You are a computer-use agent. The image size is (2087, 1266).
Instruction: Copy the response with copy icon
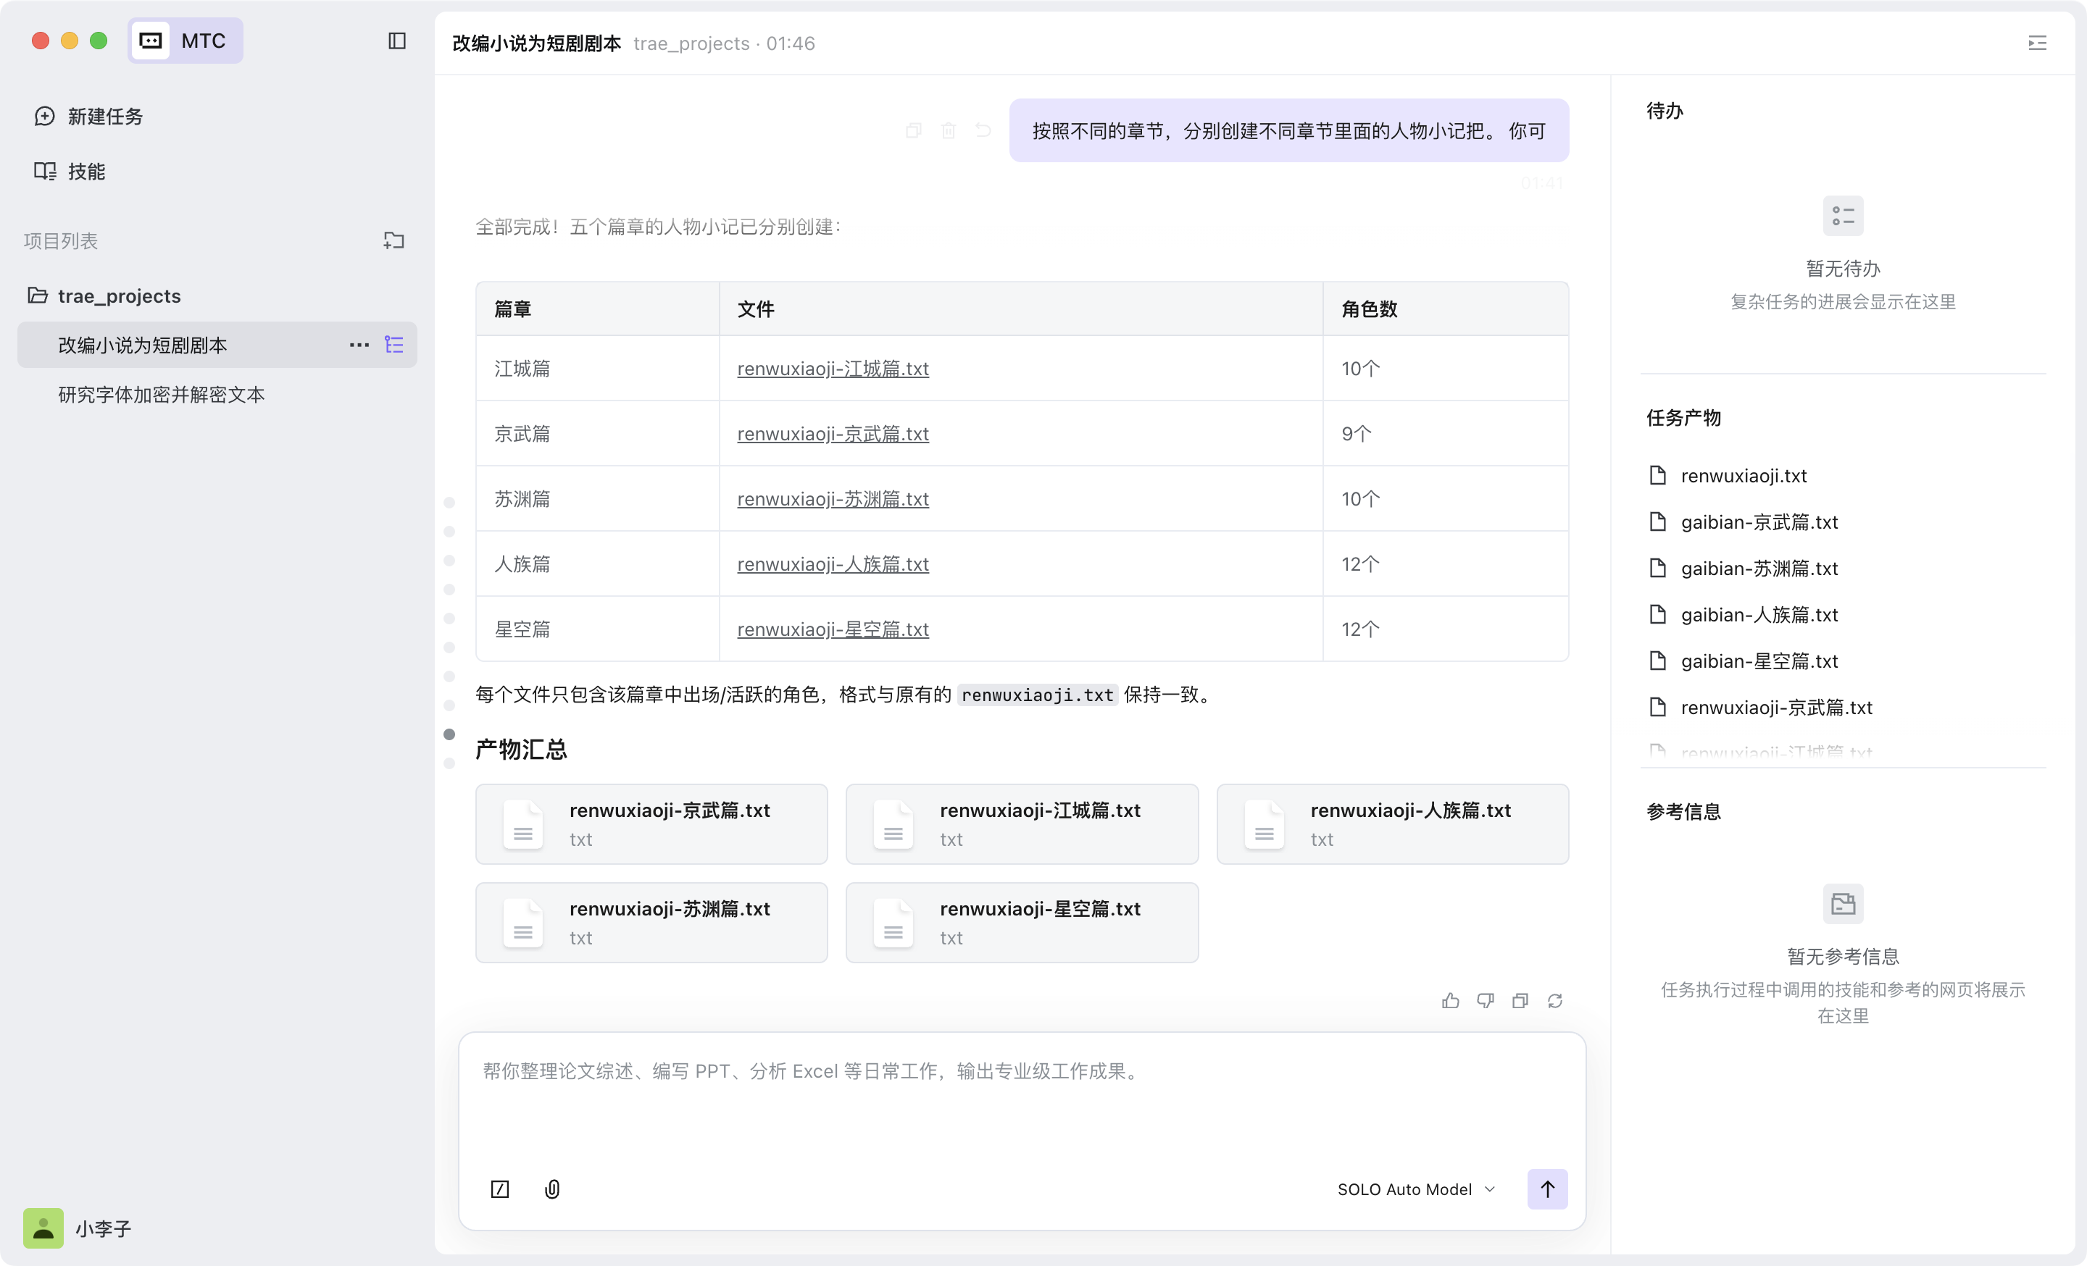[1520, 1001]
